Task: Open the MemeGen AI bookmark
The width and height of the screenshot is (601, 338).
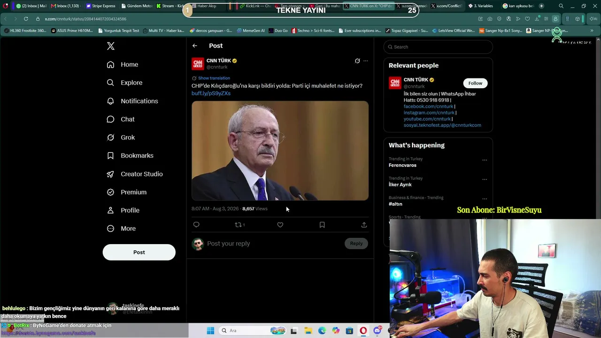Action: pos(251,31)
